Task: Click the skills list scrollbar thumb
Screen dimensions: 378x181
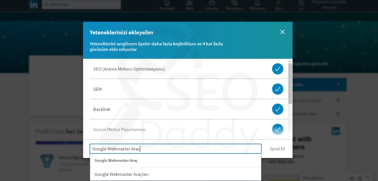Action: 290,83
